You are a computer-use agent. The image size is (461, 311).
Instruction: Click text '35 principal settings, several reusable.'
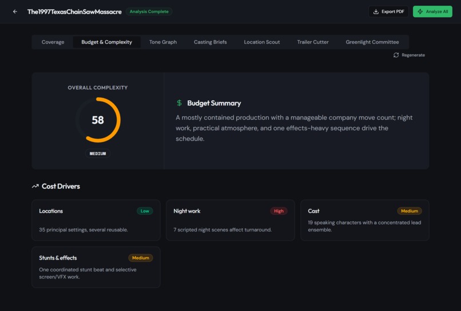84,230
